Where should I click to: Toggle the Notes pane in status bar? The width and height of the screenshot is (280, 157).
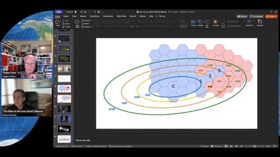coord(204,147)
